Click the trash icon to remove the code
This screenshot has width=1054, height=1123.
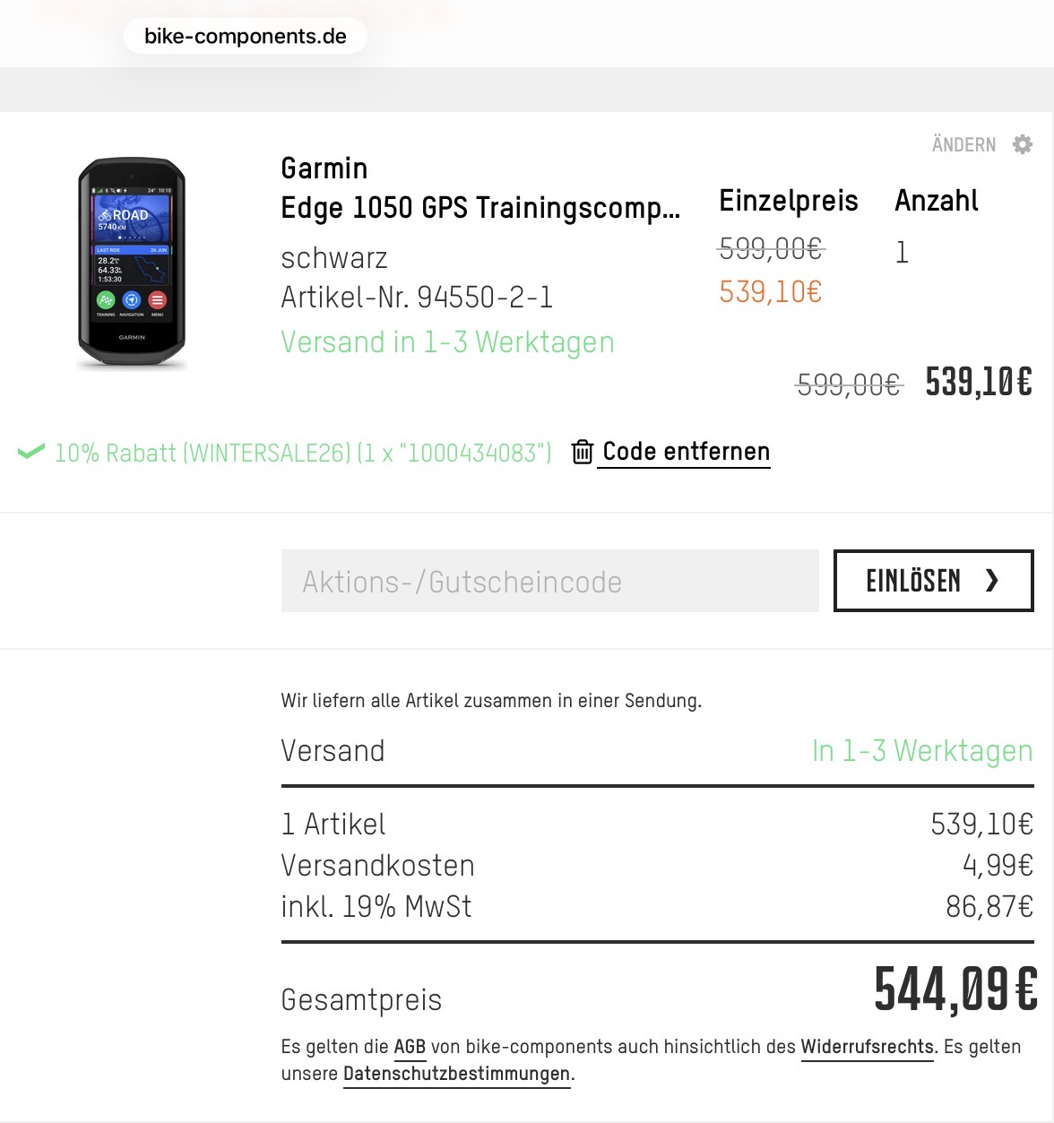[583, 452]
